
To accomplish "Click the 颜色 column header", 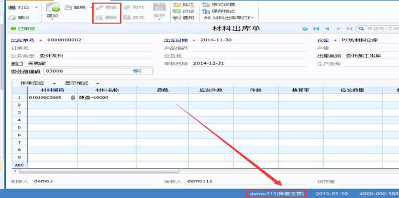I will click(x=163, y=90).
